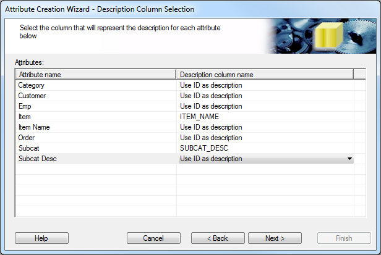
Task: Sort by Attribute name column header
Action: (x=96, y=75)
